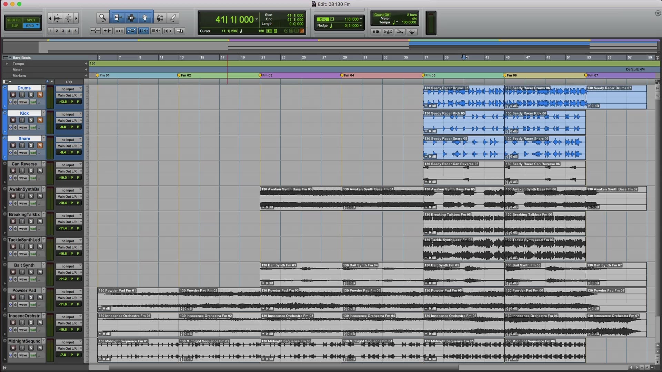The width and height of the screenshot is (662, 372).
Task: Add new Marker plus button
Action: [x=86, y=75]
